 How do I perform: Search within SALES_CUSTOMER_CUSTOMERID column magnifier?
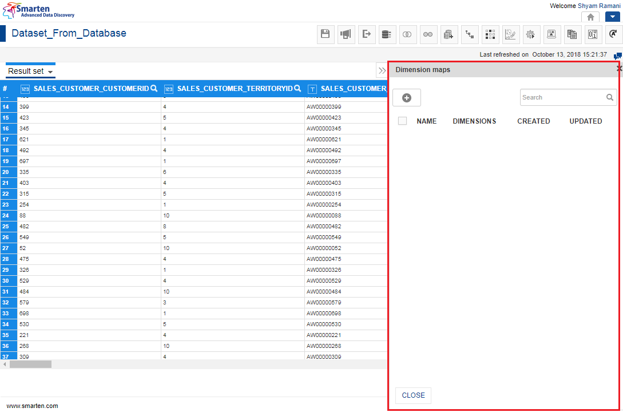tap(154, 89)
